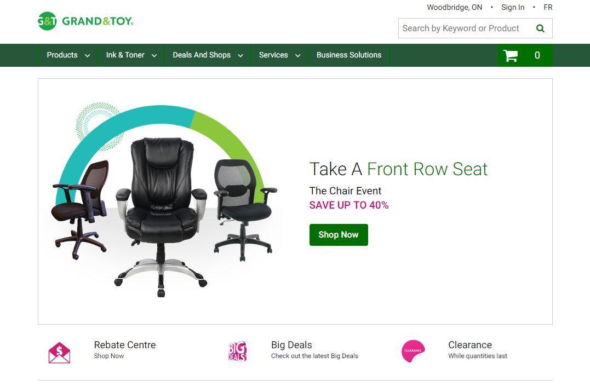Expand the Deals And Shops dropdown
This screenshot has width=590, height=386.
point(208,55)
